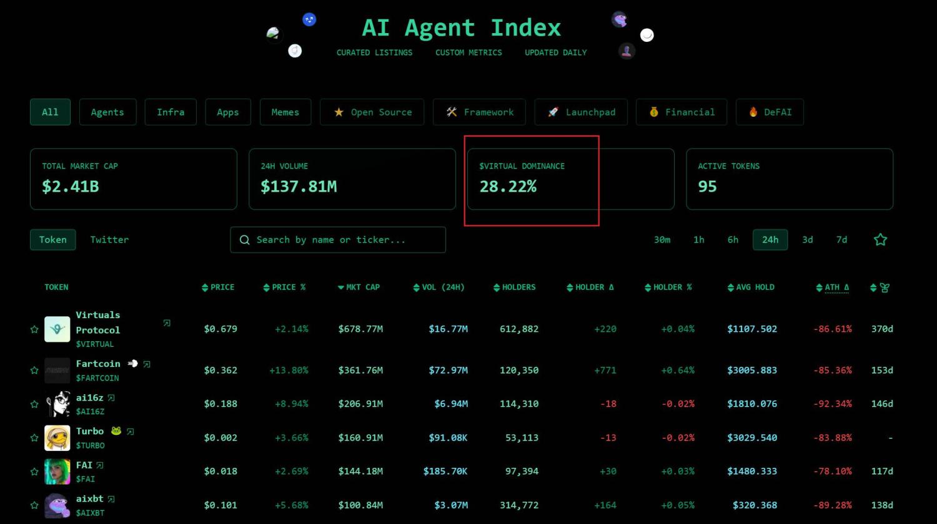Click the ai16z token name link
This screenshot has width=937, height=524.
(90, 397)
